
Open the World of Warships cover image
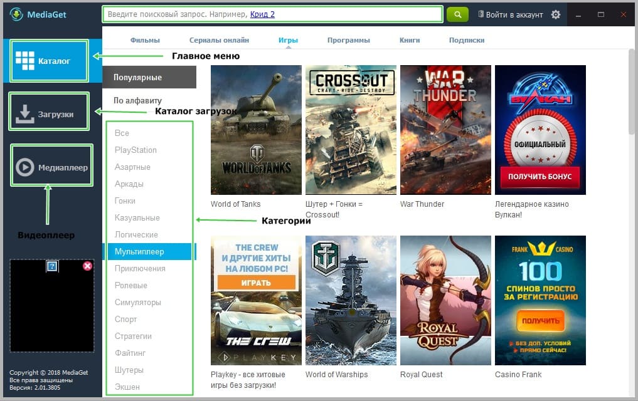pos(351,301)
